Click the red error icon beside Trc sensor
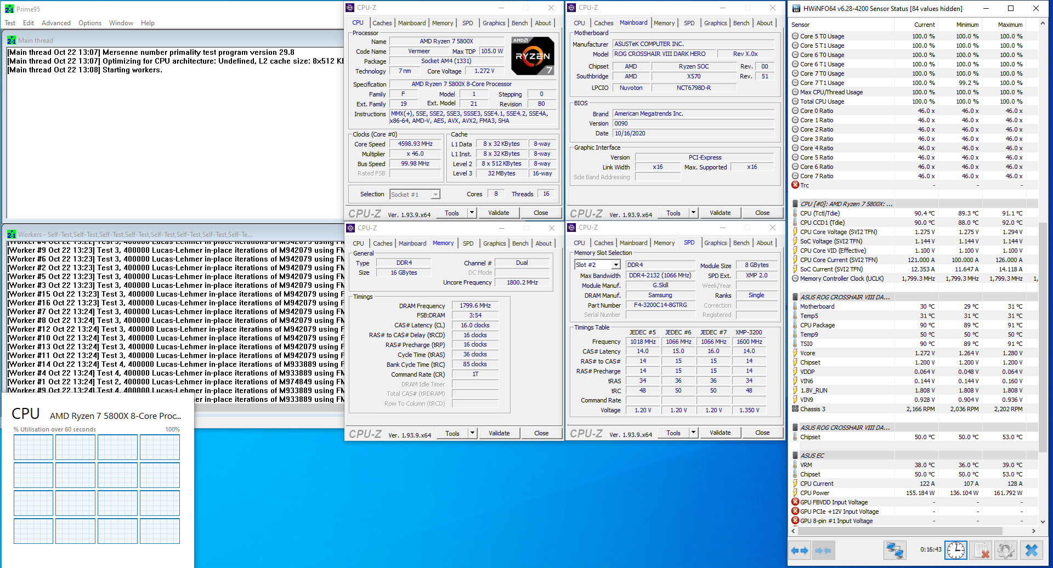 tap(795, 185)
